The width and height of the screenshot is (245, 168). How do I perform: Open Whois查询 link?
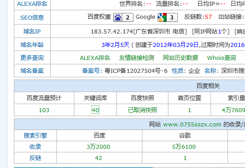(x=221, y=58)
